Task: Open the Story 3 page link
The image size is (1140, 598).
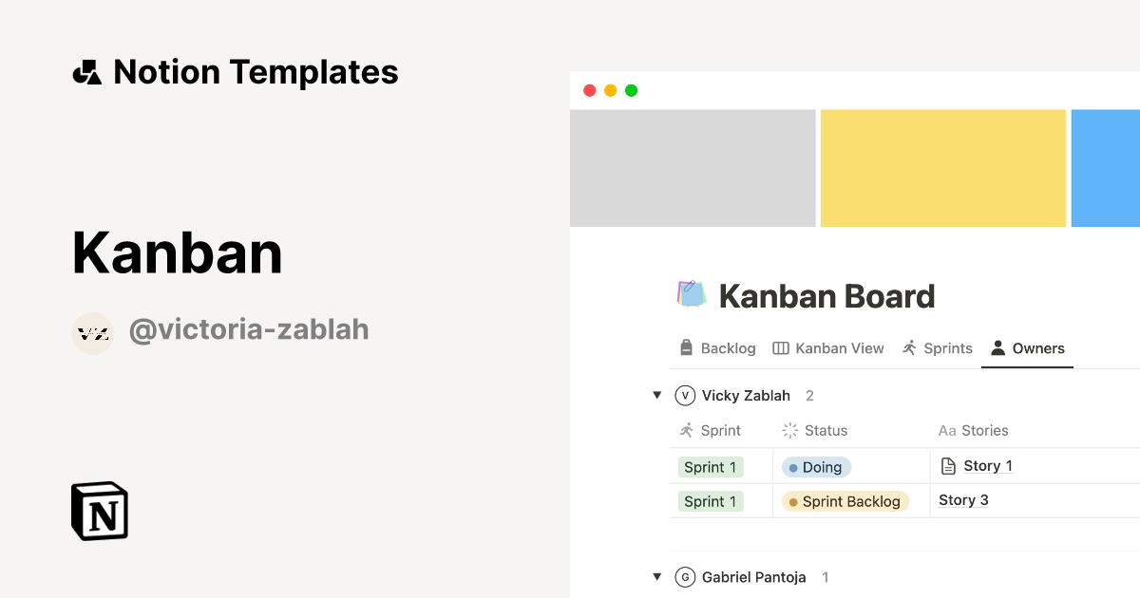Action: pyautogui.click(x=963, y=500)
